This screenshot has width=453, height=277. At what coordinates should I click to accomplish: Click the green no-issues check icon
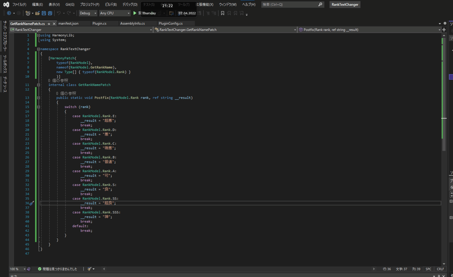[x=40, y=269]
